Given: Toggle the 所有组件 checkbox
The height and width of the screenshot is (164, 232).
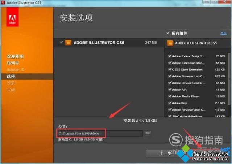Looking at the screenshot, I should (168, 33).
